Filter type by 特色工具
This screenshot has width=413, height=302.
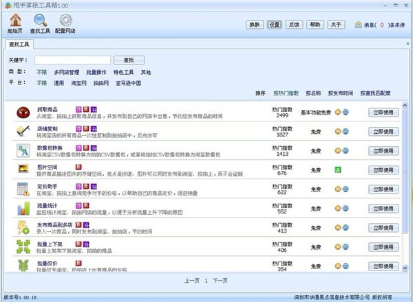(123, 72)
